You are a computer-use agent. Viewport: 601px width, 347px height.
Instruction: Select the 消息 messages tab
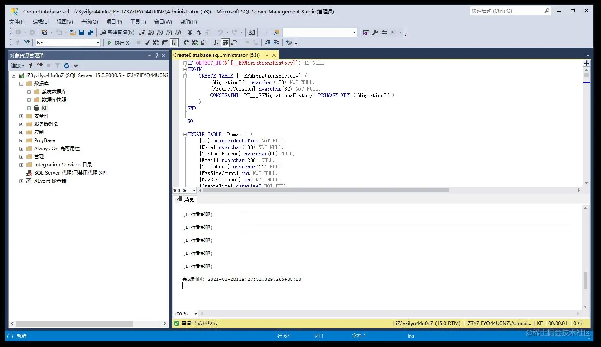coord(185,200)
